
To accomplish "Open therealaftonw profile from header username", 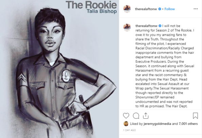I will pyautogui.click(x=146, y=9).
